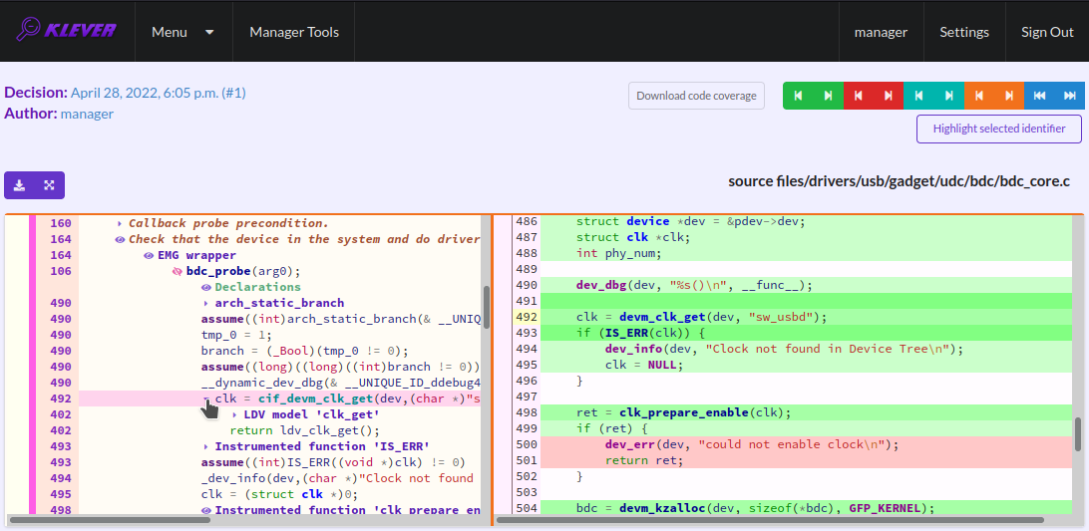The height and width of the screenshot is (531, 1089).
Task: Jump to previous orange coverage block
Action: (979, 96)
